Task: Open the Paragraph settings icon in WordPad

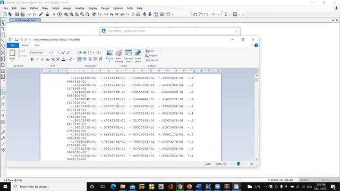Action: [100, 59]
